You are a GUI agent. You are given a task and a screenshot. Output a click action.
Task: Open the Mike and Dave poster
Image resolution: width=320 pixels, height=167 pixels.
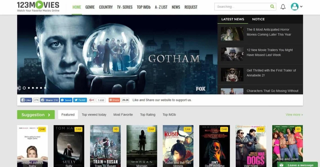point(287,144)
